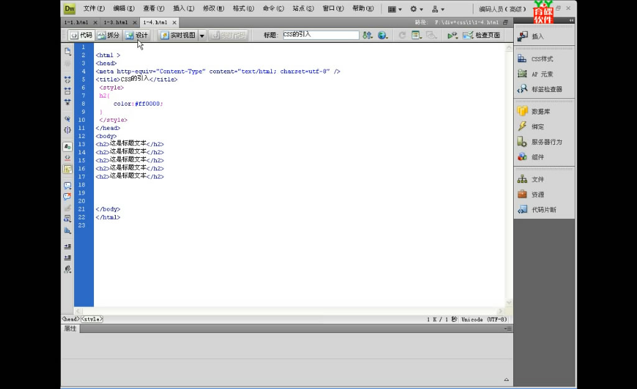The image size is (637, 389).
Task: Click the File Management icon
Action: (368, 35)
